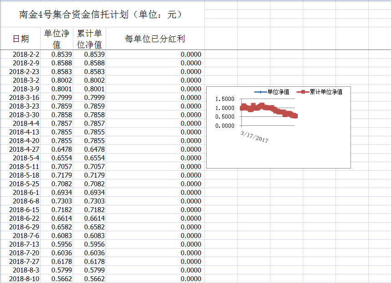391x283 pixels.
Task: Click cumulative net value 0.6178
Action: click(89, 261)
